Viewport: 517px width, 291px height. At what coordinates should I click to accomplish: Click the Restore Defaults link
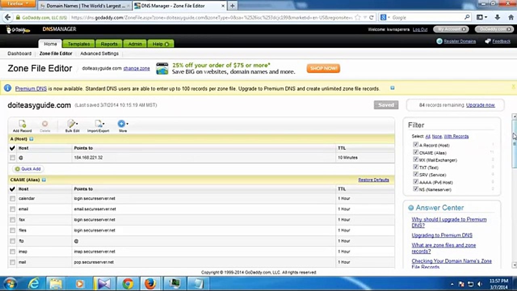pyautogui.click(x=374, y=180)
